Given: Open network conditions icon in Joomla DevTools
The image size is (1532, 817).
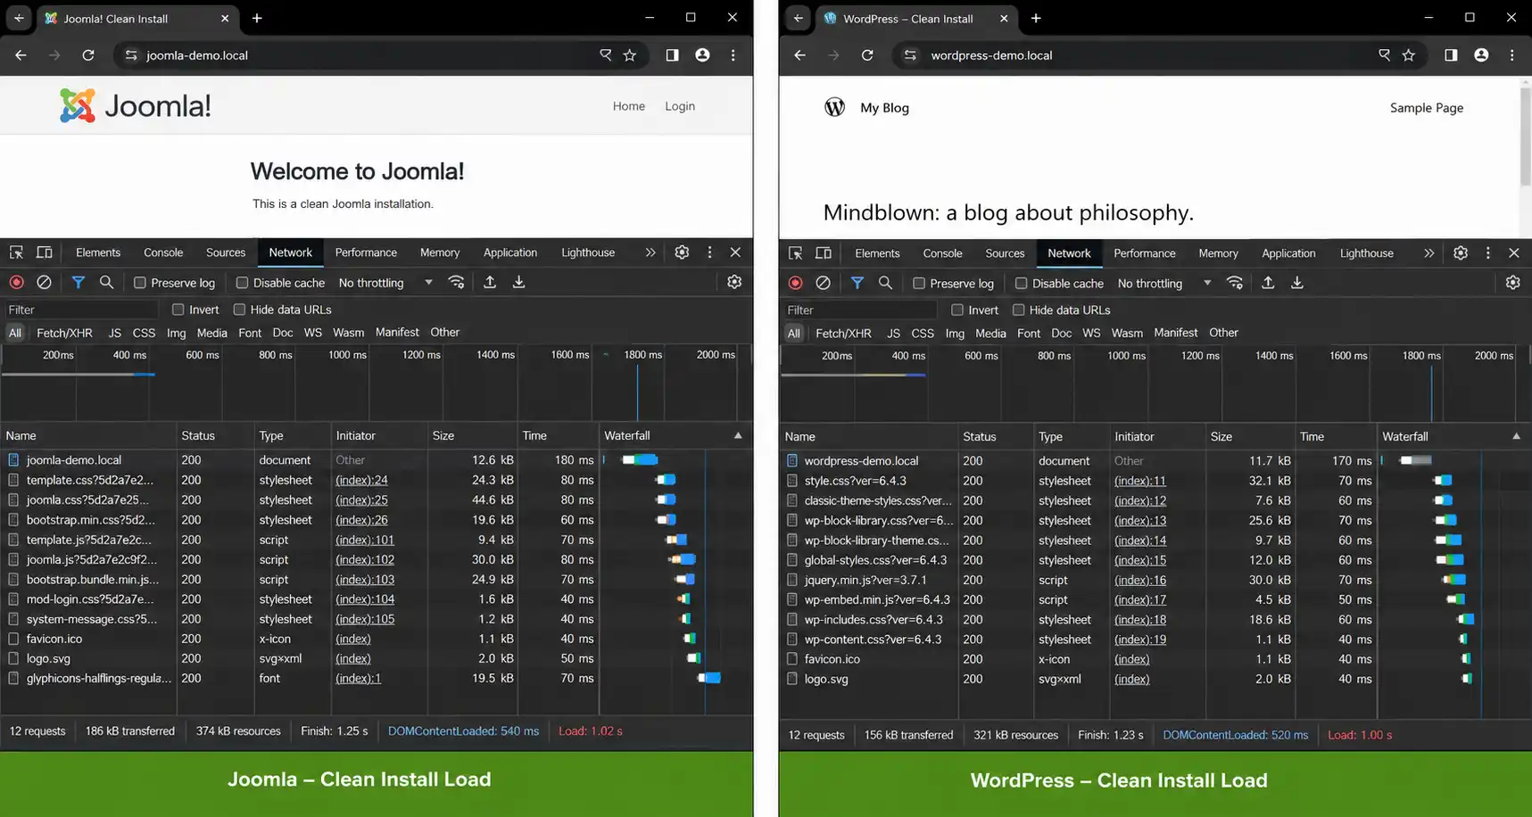Looking at the screenshot, I should pos(457,283).
